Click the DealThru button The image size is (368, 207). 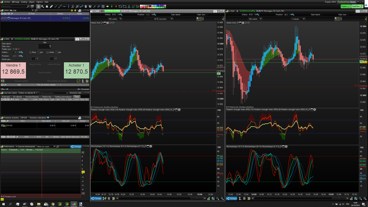(x=357, y=6)
